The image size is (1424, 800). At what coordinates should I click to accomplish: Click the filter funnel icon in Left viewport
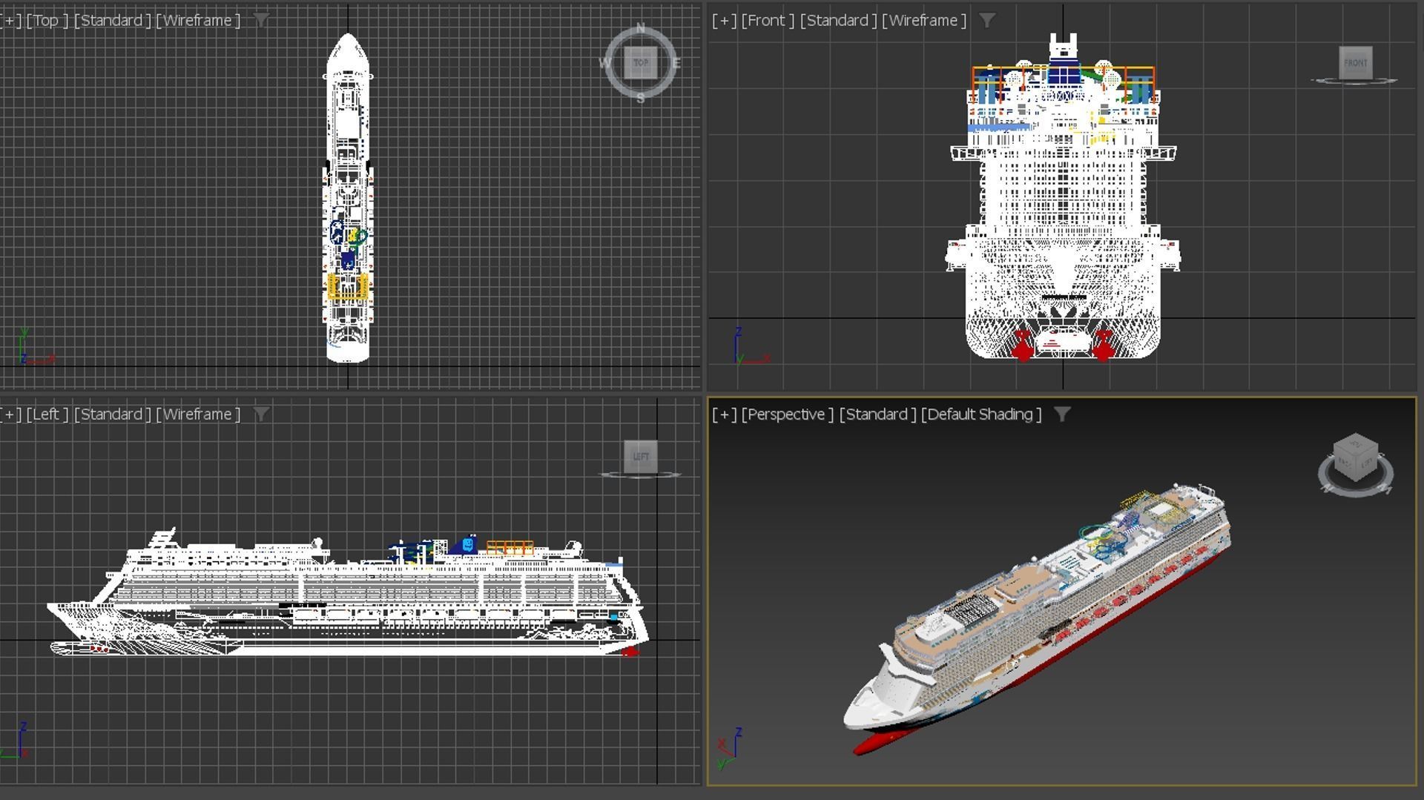pyautogui.click(x=261, y=414)
